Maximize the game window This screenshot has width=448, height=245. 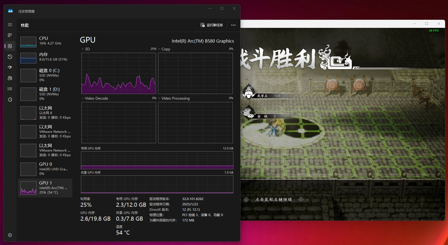click(427, 24)
